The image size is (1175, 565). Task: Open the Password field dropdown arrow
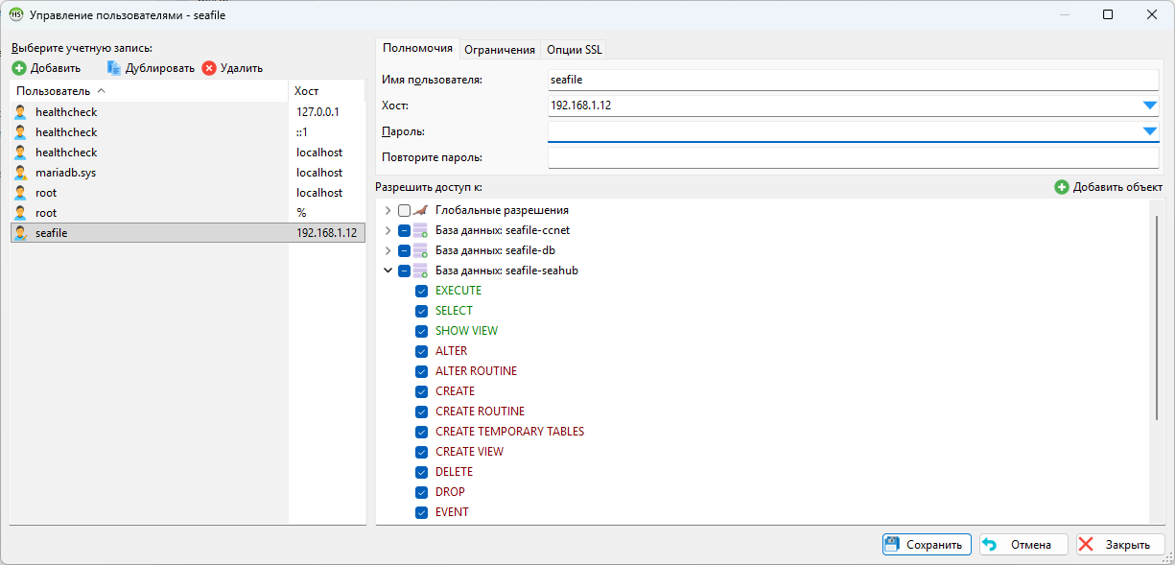click(x=1150, y=131)
